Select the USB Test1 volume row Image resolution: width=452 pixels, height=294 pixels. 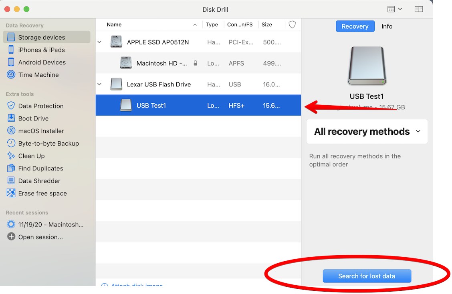point(198,105)
